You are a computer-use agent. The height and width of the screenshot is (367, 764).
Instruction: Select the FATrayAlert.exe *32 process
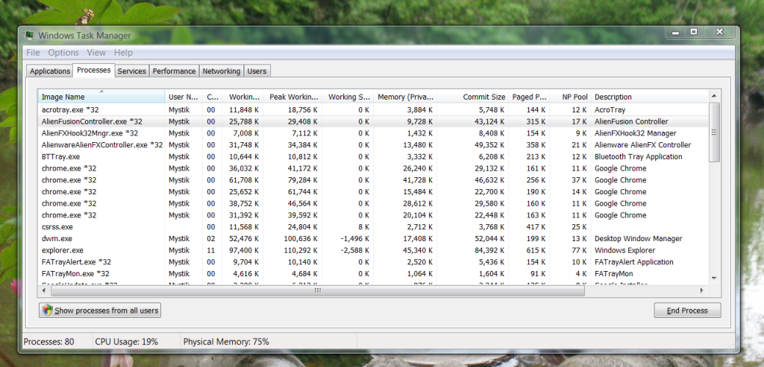click(373, 262)
